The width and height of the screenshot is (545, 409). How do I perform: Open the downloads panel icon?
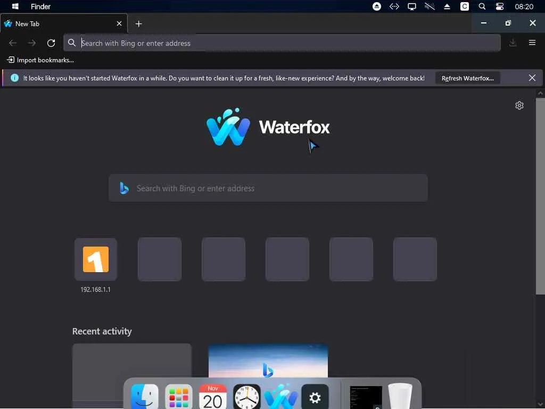513,43
